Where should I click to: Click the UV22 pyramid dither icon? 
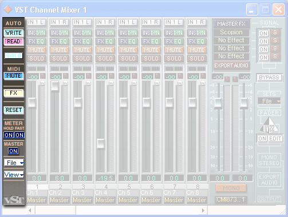(269, 125)
